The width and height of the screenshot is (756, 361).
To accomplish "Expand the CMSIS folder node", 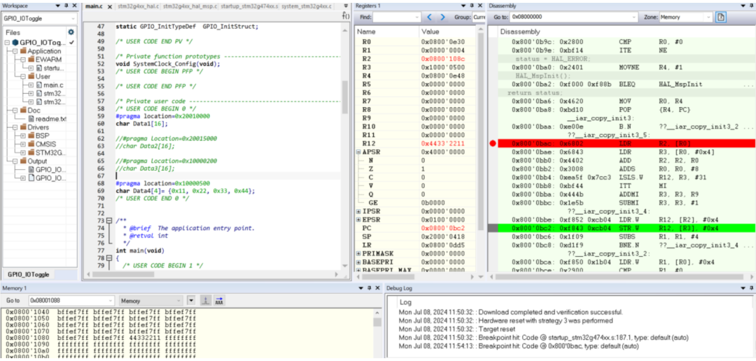I will [23, 144].
